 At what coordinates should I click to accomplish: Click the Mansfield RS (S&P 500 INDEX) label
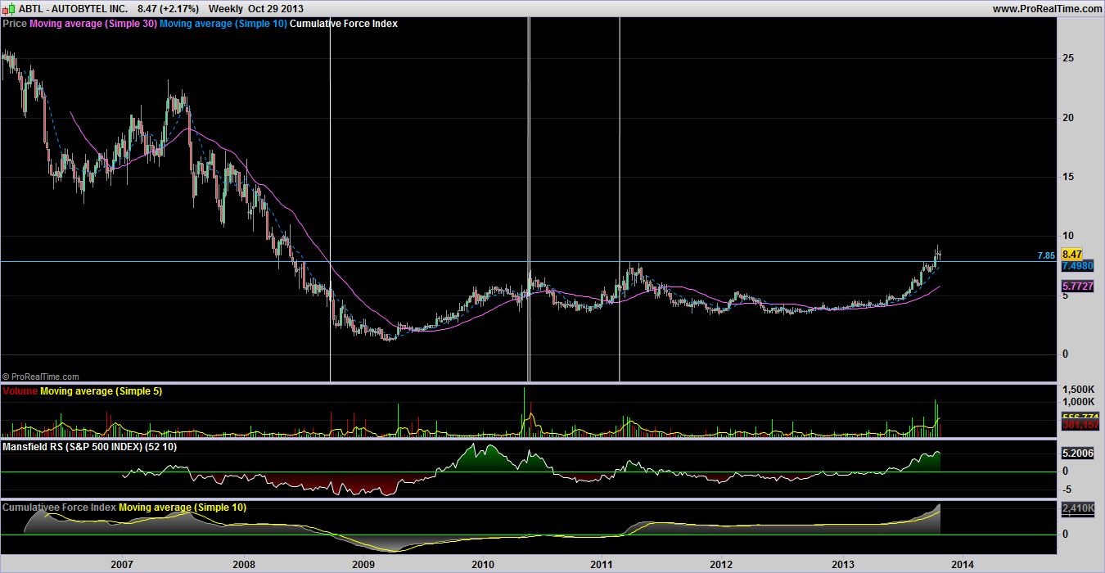click(89, 447)
